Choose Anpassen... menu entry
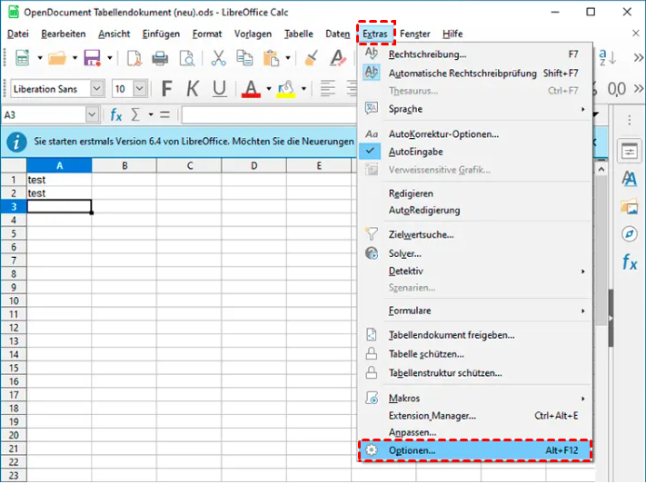 point(475,432)
